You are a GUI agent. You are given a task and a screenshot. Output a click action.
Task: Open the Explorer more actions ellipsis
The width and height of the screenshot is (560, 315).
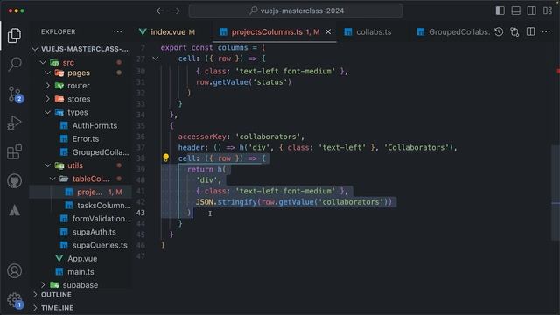[118, 31]
